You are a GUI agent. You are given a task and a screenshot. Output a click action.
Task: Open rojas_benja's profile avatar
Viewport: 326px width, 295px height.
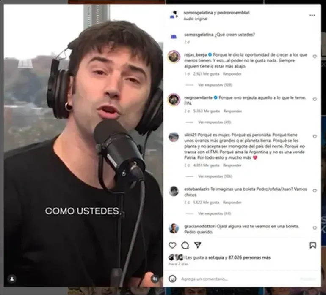[x=174, y=57]
